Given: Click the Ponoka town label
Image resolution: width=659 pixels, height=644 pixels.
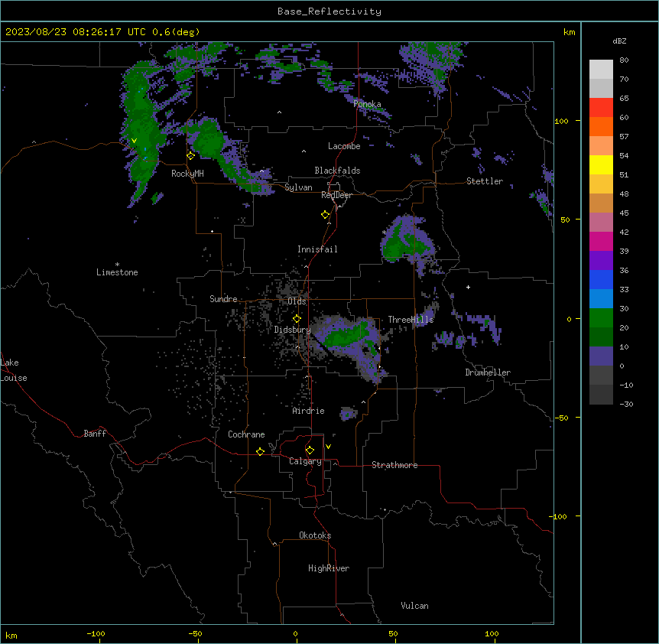Looking at the screenshot, I should point(367,104).
